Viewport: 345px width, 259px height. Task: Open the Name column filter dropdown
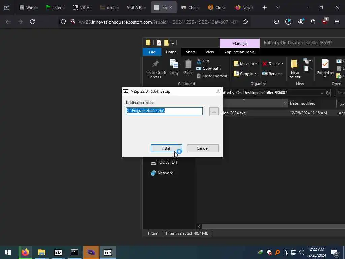285,103
